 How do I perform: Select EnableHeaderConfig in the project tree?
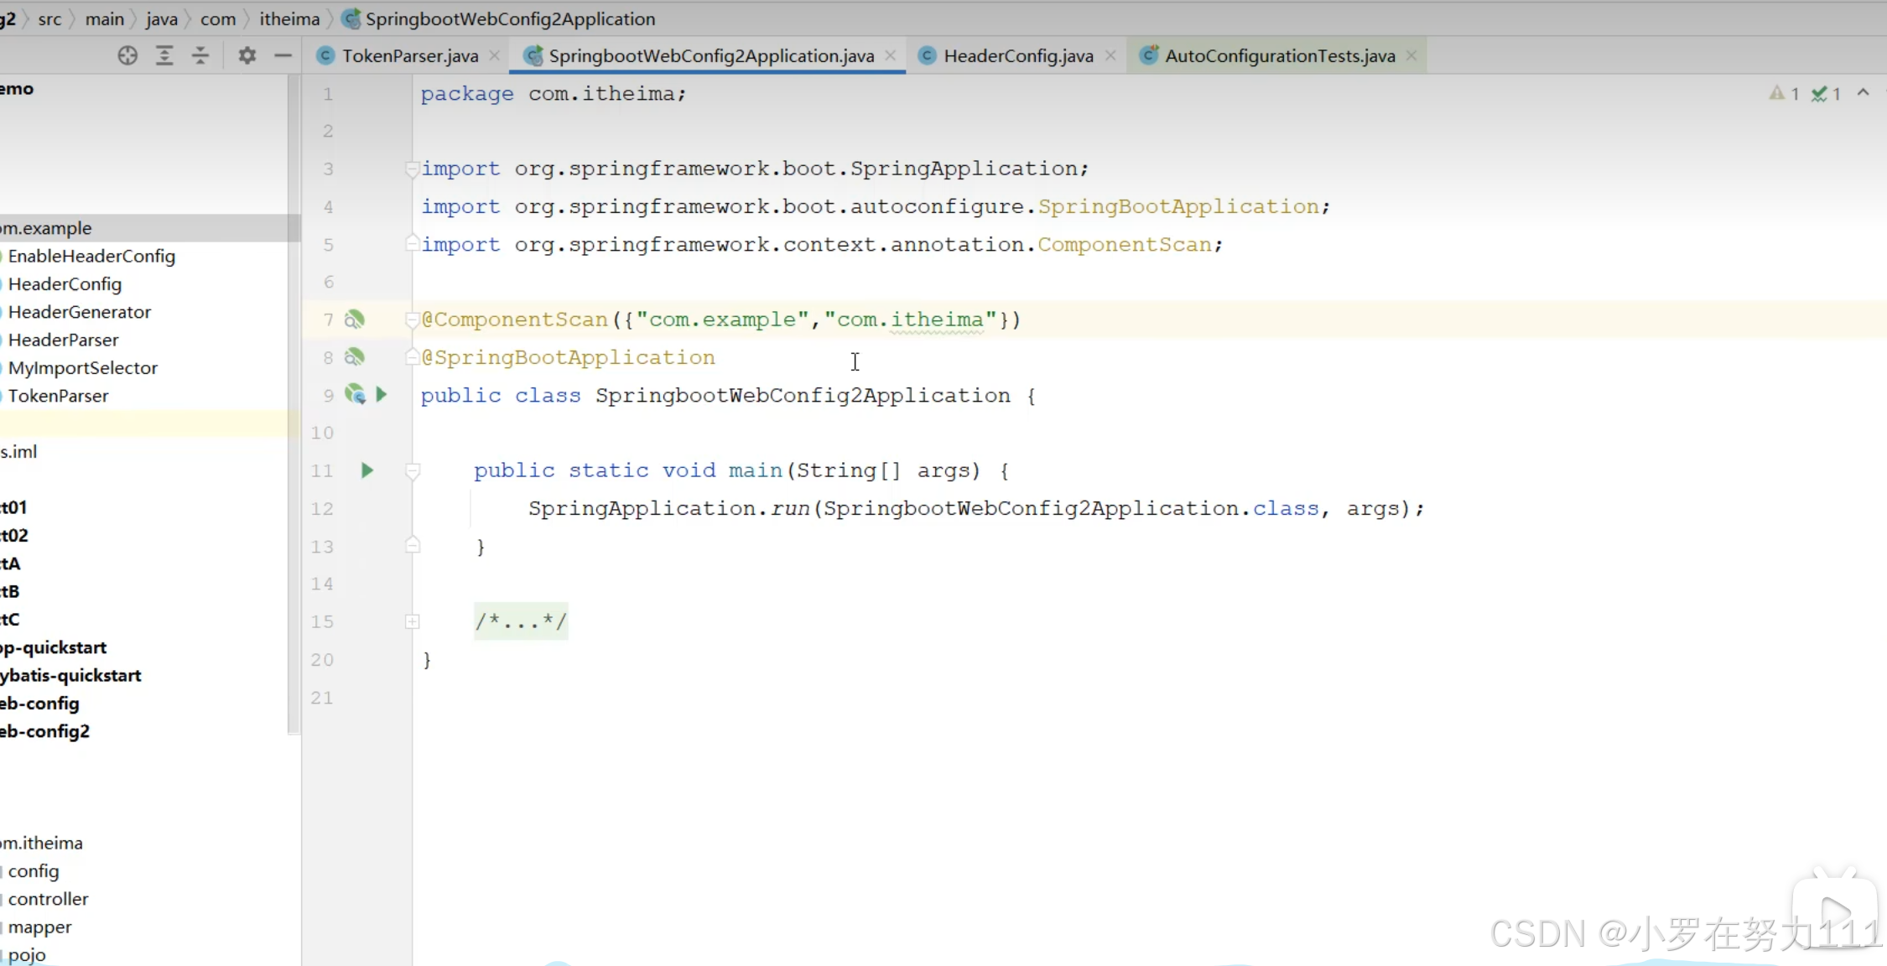pyautogui.click(x=91, y=257)
